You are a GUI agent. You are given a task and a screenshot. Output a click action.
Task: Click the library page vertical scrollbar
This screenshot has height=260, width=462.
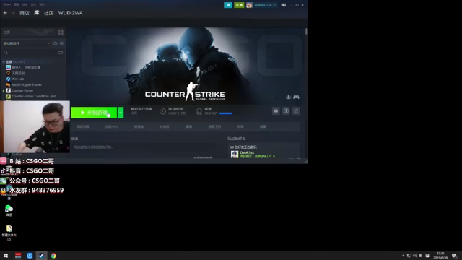click(x=306, y=31)
